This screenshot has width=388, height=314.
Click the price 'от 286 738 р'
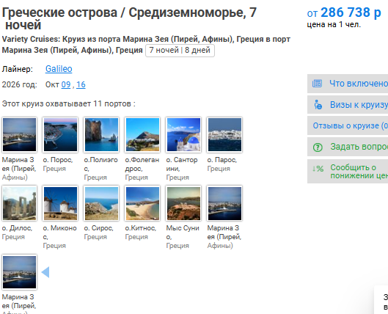(x=344, y=12)
